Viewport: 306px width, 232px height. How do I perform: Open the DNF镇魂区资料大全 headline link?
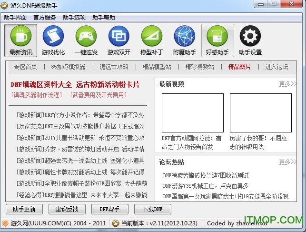pos(41,85)
